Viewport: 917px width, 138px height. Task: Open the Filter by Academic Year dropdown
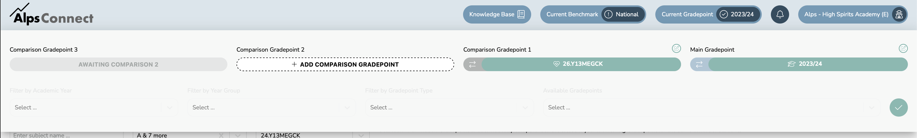tap(94, 108)
